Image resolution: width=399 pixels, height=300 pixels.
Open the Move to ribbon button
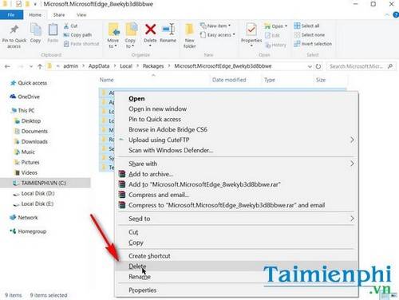tap(113, 36)
